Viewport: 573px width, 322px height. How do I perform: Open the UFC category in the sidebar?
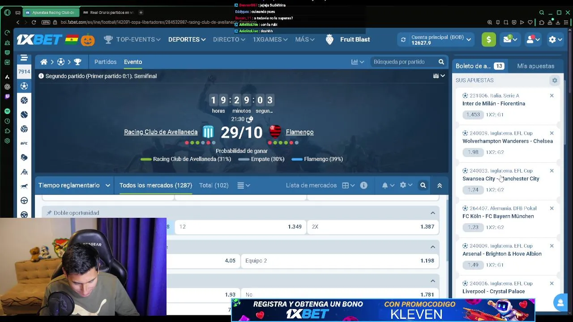coord(24,143)
